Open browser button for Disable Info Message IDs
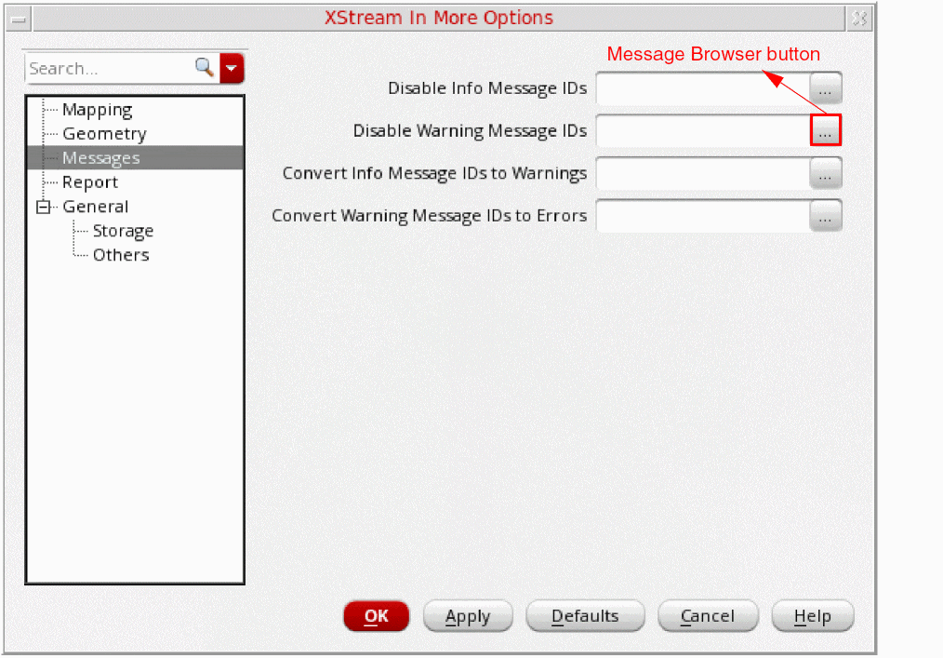The width and height of the screenshot is (943, 658). coord(825,87)
